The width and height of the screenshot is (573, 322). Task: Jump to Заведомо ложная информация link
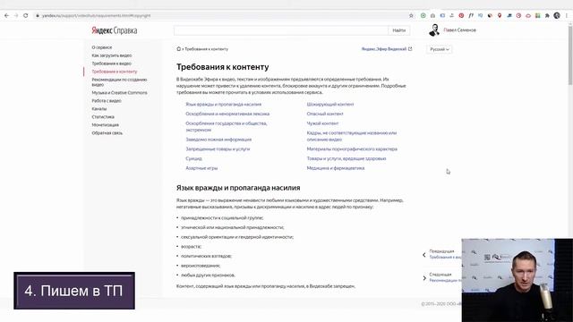coord(218,140)
